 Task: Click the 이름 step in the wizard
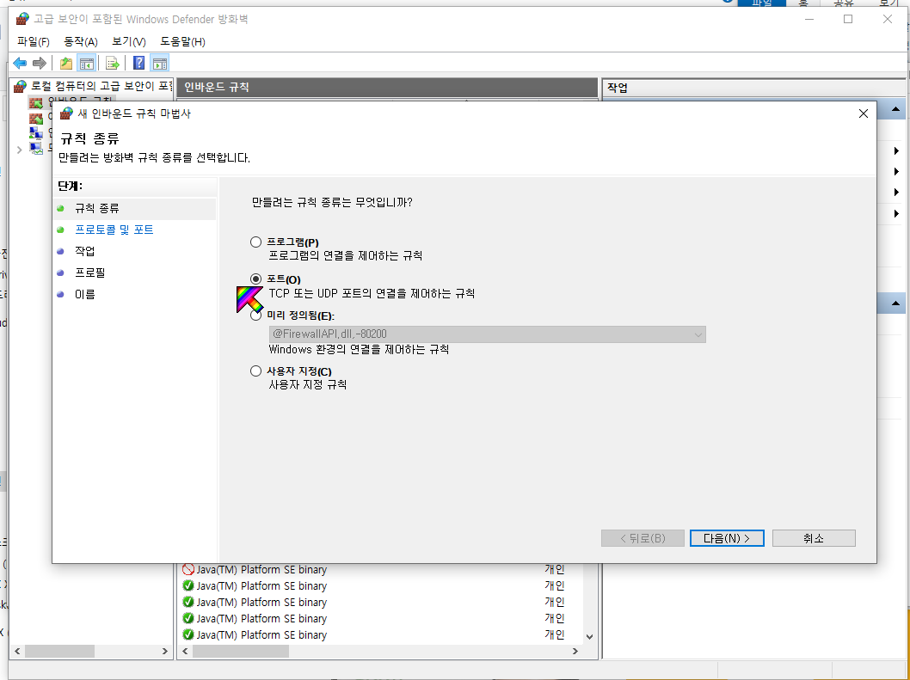click(x=85, y=294)
